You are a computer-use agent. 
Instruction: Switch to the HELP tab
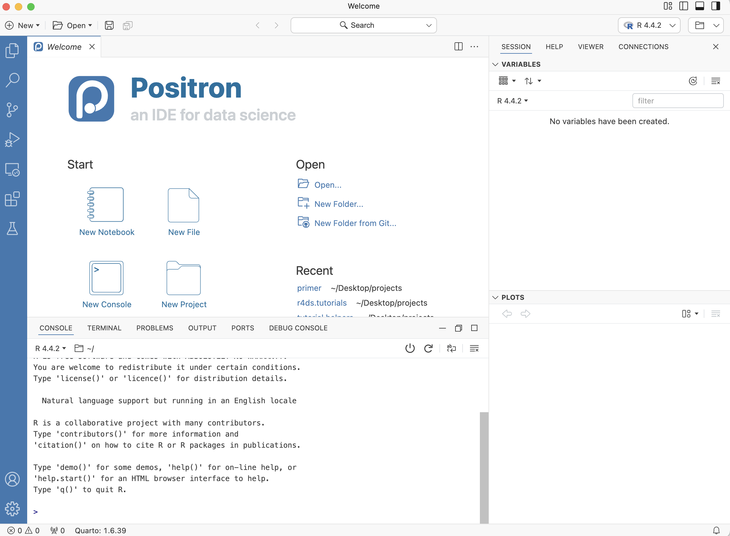tap(554, 47)
